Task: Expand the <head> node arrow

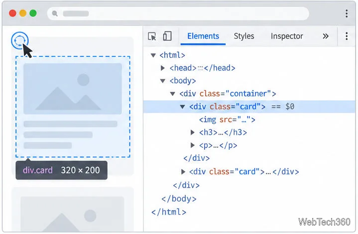Action: click(x=163, y=68)
